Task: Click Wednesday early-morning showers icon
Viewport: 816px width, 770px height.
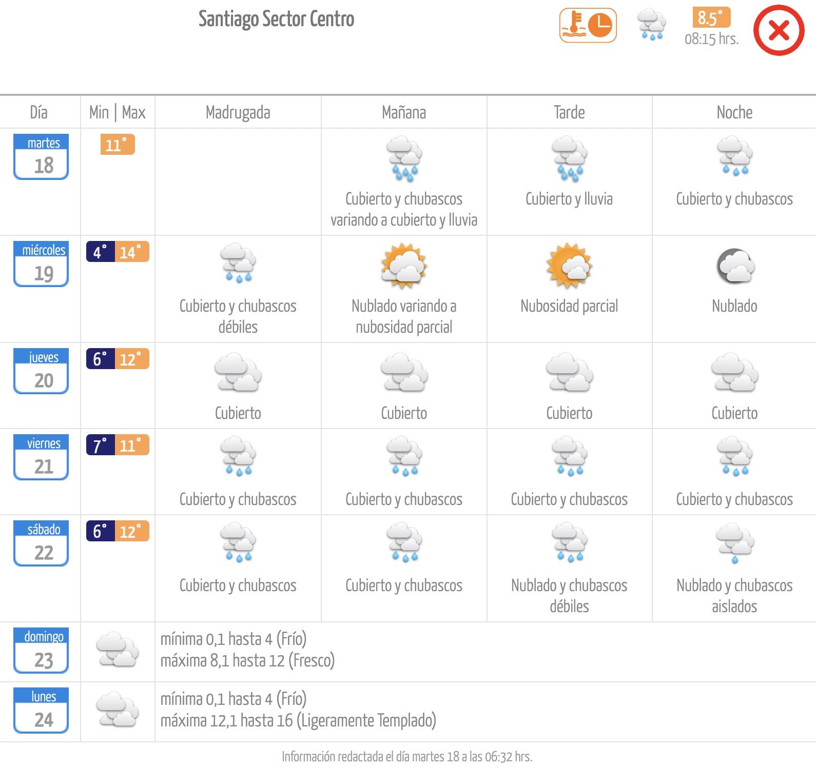Action: click(238, 263)
